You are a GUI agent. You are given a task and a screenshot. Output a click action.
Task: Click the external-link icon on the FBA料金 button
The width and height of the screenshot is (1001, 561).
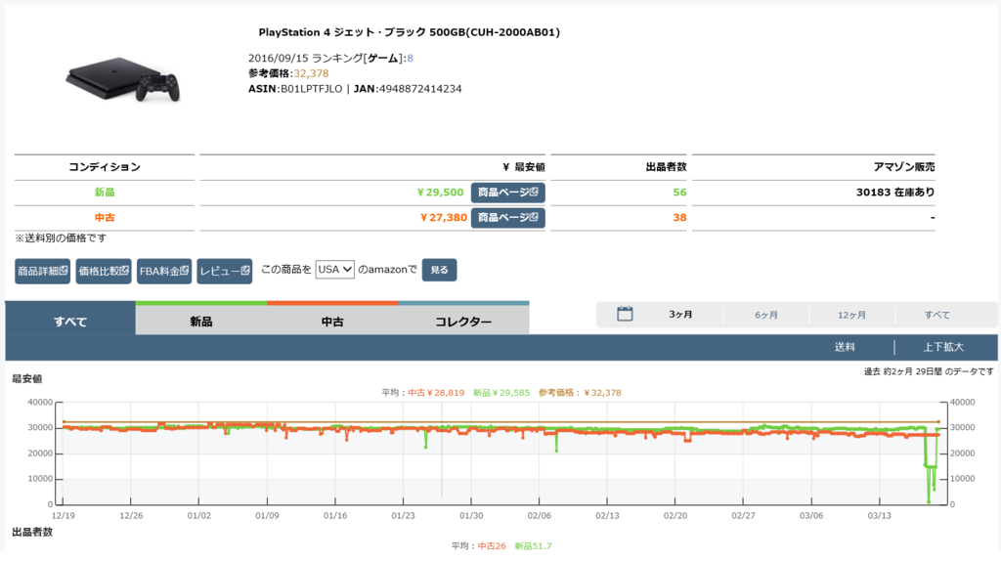pos(185,270)
